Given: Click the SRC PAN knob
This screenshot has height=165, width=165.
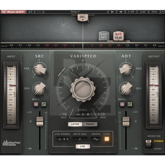Looking at the screenshot, I should click(39, 69).
